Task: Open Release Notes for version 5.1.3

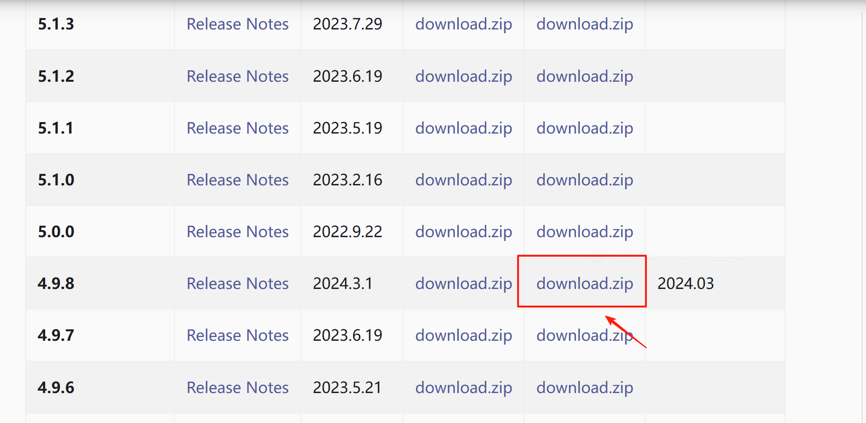Action: point(238,24)
